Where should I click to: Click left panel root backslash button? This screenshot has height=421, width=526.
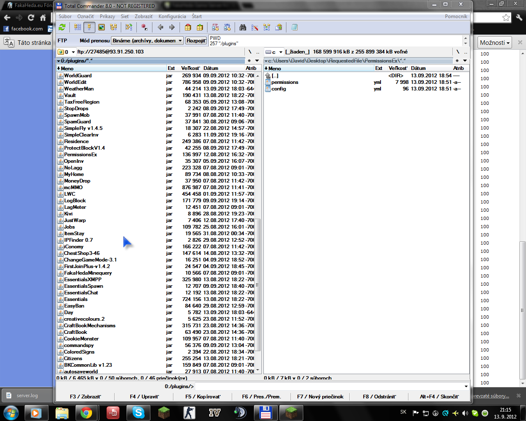250,52
